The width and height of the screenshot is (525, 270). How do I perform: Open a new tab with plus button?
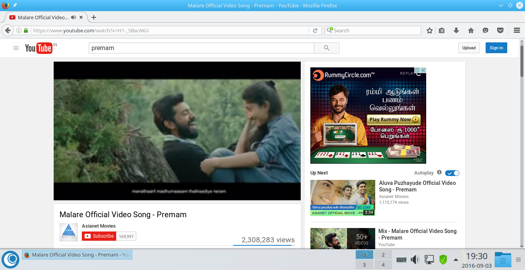pyautogui.click(x=93, y=17)
